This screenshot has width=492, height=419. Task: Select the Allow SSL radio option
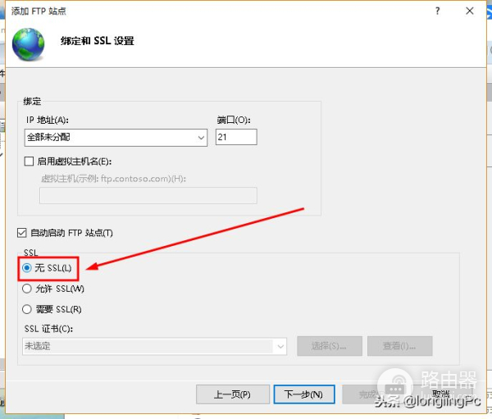27,289
